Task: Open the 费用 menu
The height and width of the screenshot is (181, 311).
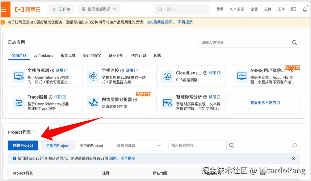Action: pos(220,9)
